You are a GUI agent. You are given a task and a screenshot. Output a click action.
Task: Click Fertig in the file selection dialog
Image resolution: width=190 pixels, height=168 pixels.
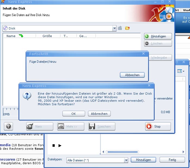(x=172, y=160)
